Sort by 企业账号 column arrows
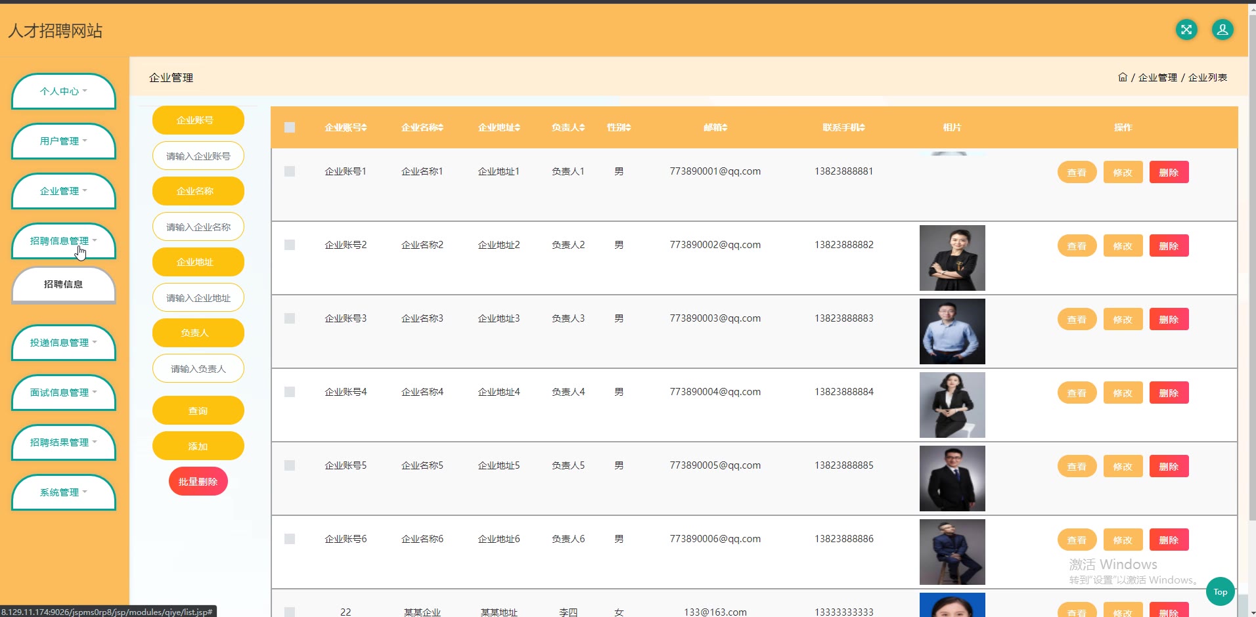This screenshot has height=617, width=1256. 364,127
